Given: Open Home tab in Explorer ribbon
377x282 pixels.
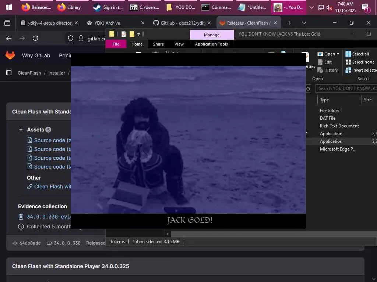Looking at the screenshot, I should pos(137,44).
